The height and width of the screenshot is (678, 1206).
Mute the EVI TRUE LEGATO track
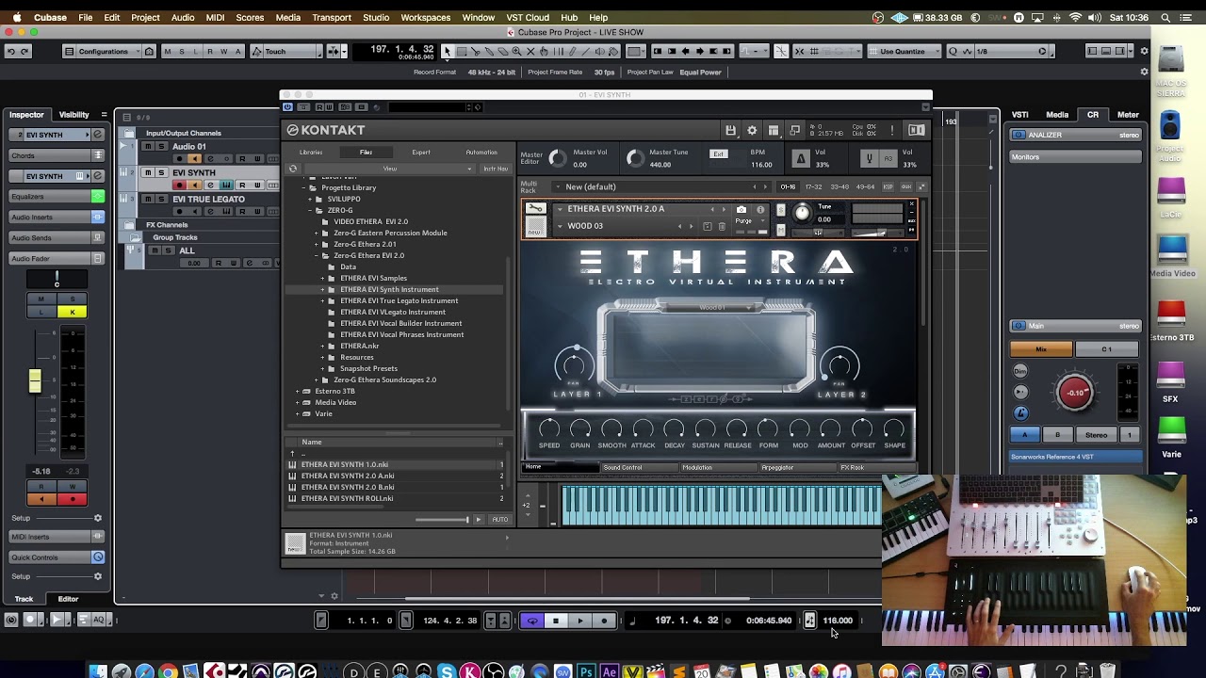(150, 200)
